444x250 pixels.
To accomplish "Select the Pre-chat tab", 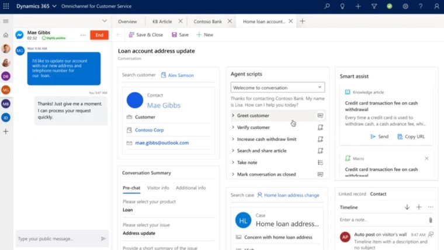I will pyautogui.click(x=131, y=188).
